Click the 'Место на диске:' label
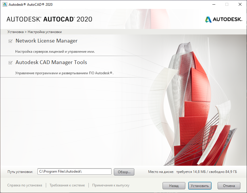Viewport: 247px width, 193px height. click(x=161, y=172)
